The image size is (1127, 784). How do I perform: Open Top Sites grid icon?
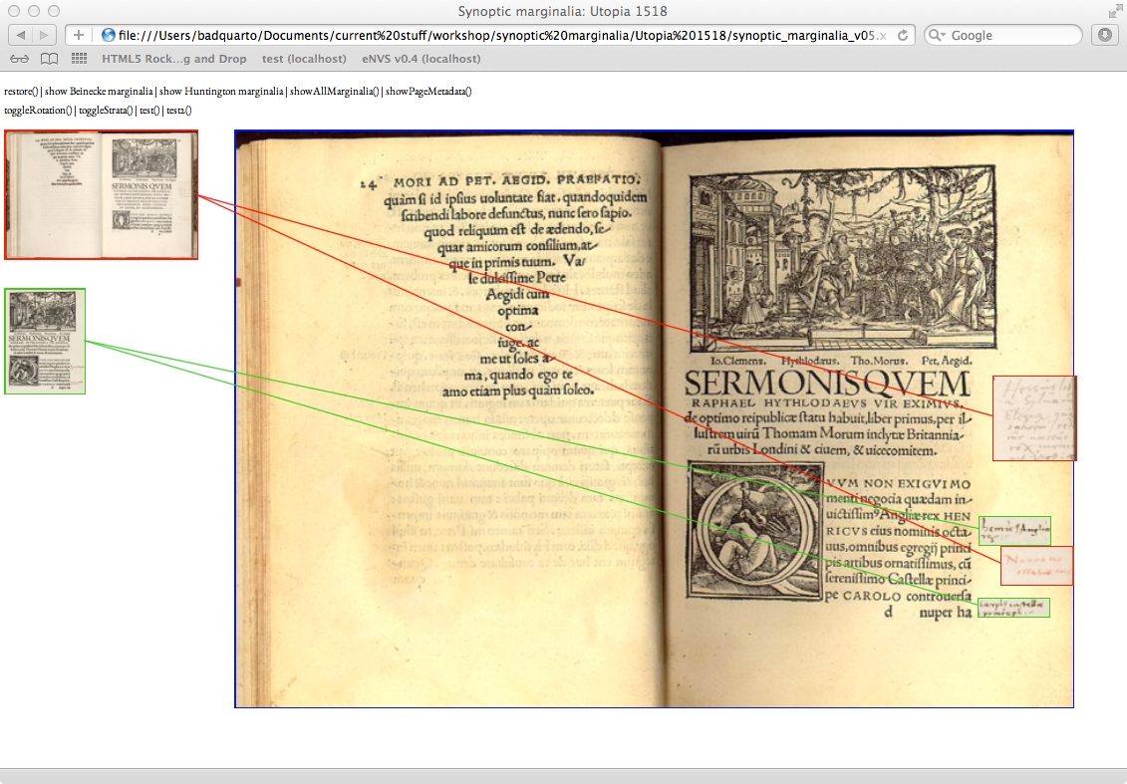click(79, 59)
